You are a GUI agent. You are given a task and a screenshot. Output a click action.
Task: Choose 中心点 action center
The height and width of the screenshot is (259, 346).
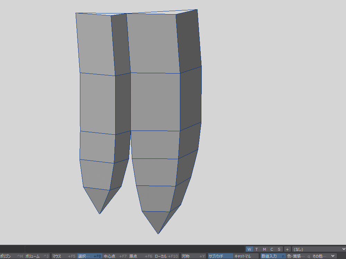point(115,256)
